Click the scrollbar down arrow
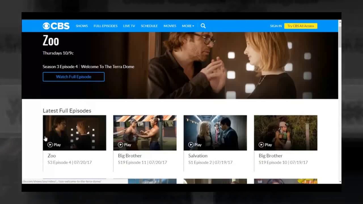363x204 pixels. pyautogui.click(x=340, y=182)
